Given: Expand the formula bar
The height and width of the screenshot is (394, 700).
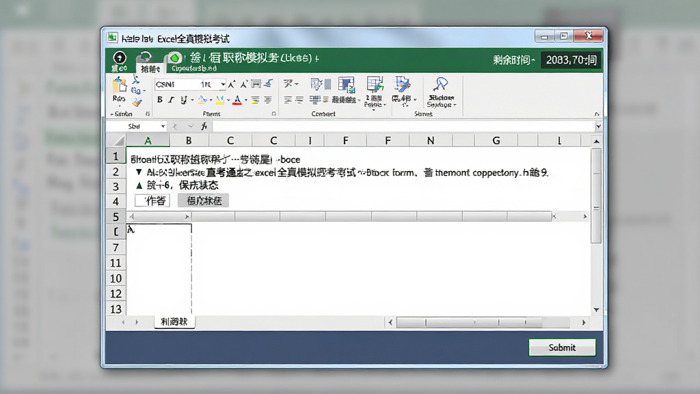Looking at the screenshot, I should [x=598, y=127].
